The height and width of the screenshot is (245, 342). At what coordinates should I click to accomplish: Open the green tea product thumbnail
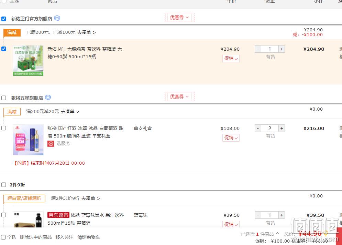[x=28, y=61]
